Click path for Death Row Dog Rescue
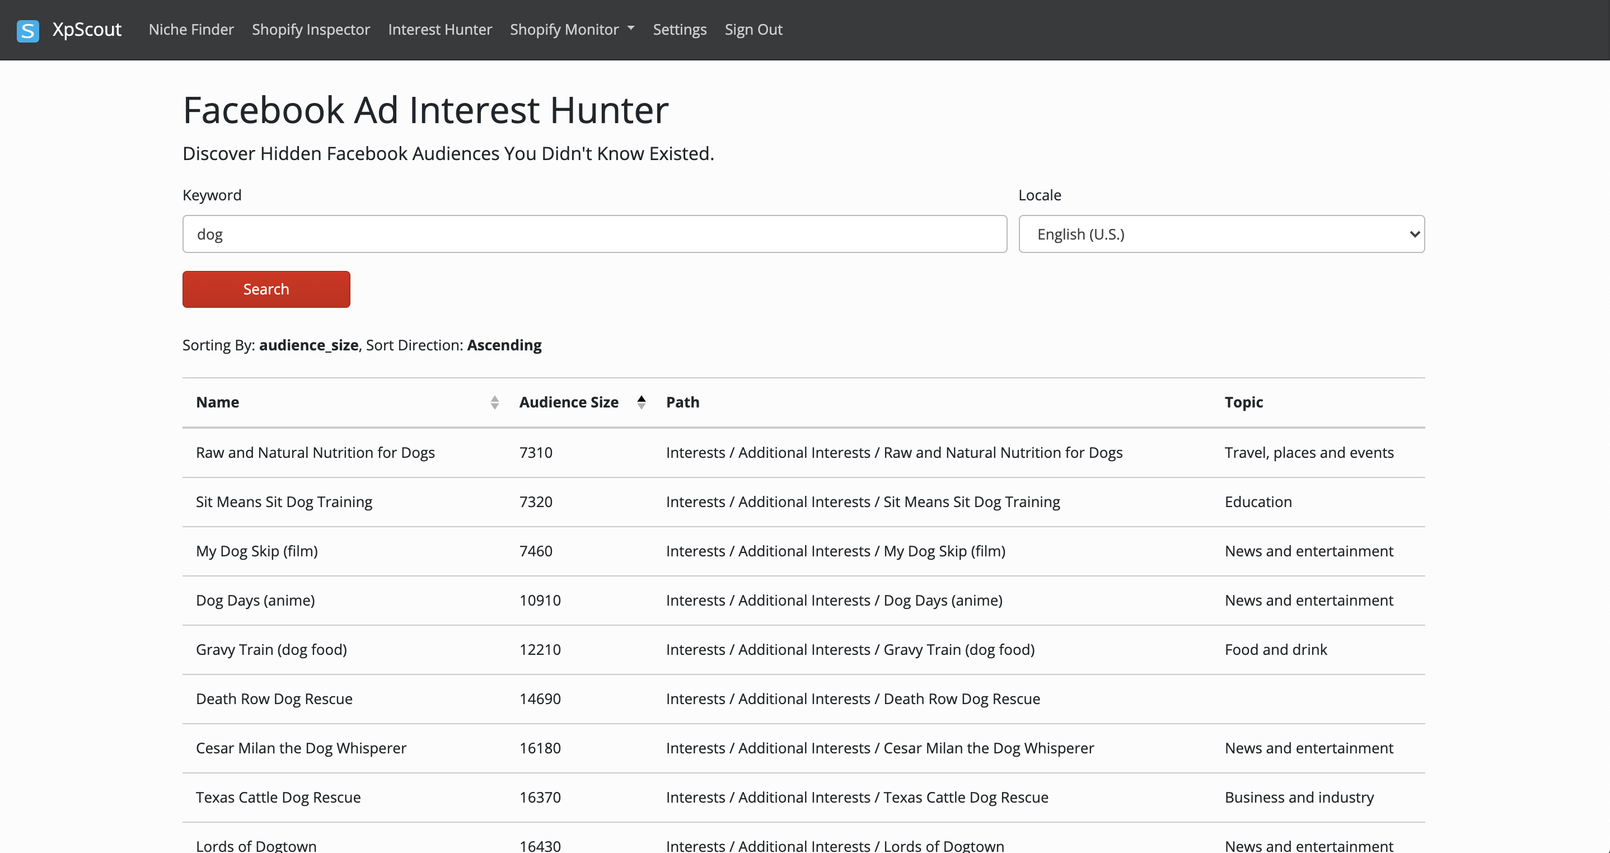Image resolution: width=1610 pixels, height=853 pixels. pyautogui.click(x=853, y=699)
